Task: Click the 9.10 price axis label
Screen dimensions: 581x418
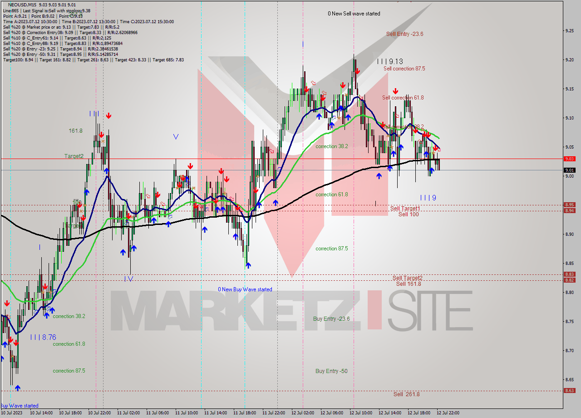Action: 571,118
